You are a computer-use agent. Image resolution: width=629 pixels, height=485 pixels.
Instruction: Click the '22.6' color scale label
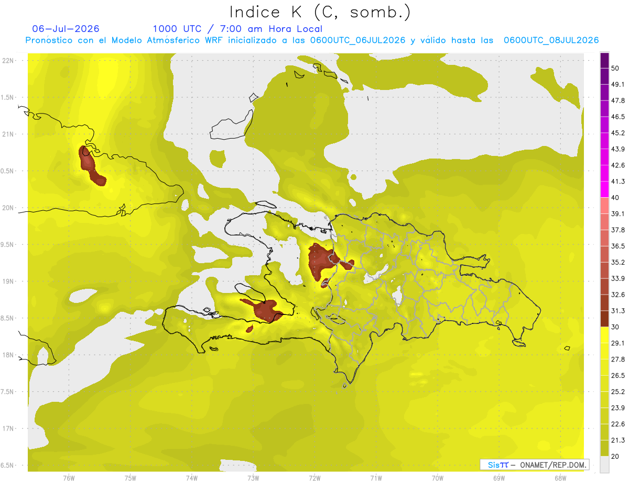click(x=619, y=424)
